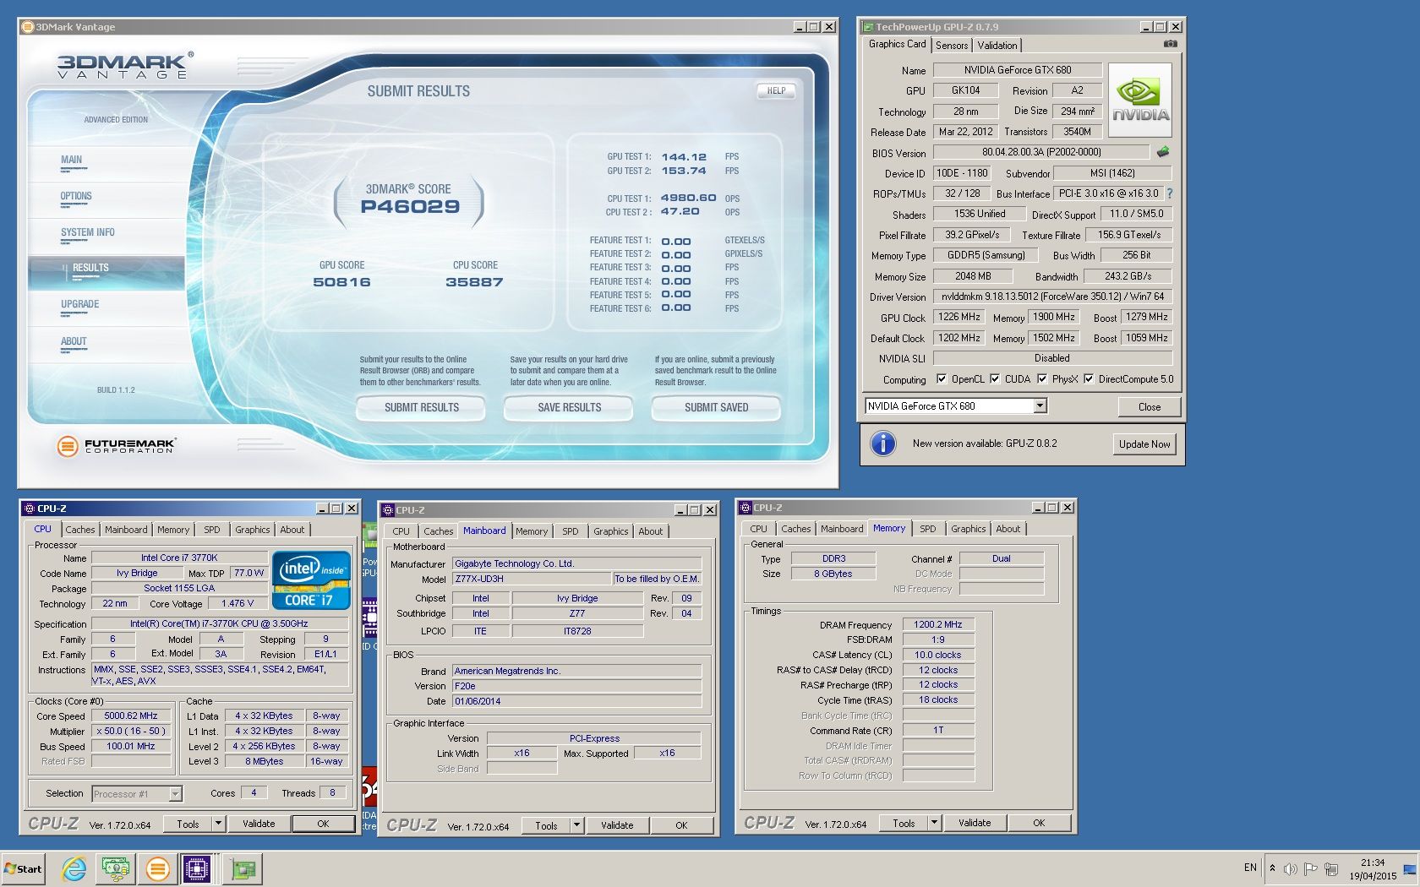The height and width of the screenshot is (887, 1420).
Task: Toggle the CUDA checkbox in GPU-Z
Action: 995,379
